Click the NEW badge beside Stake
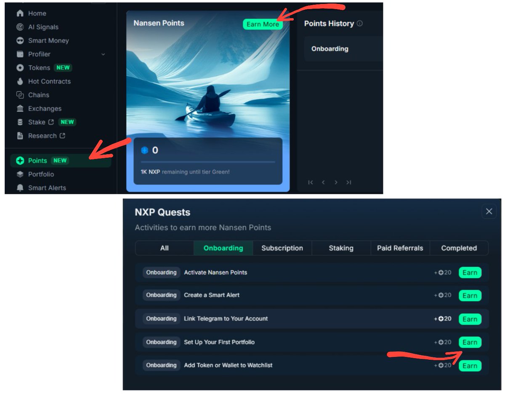505x394 pixels. (x=67, y=122)
